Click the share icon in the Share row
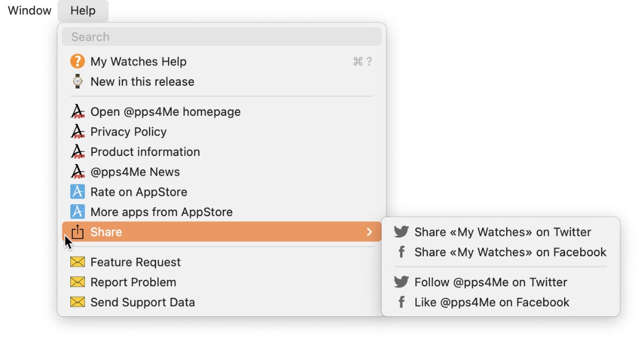Image resolution: width=644 pixels, height=341 pixels. click(78, 232)
